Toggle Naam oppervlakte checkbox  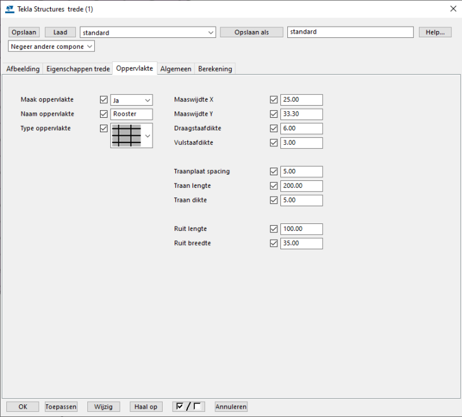(104, 114)
